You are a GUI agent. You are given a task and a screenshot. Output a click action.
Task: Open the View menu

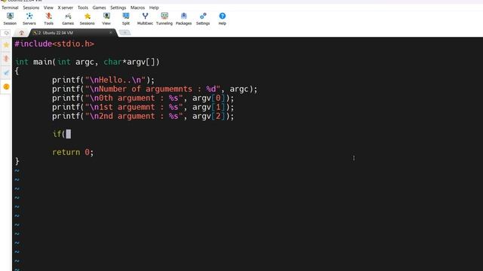click(x=48, y=8)
